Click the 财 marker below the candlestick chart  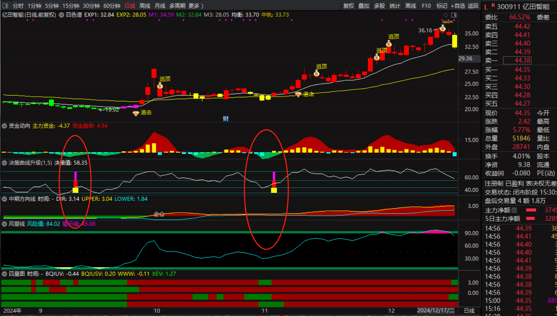pyautogui.click(x=226, y=119)
